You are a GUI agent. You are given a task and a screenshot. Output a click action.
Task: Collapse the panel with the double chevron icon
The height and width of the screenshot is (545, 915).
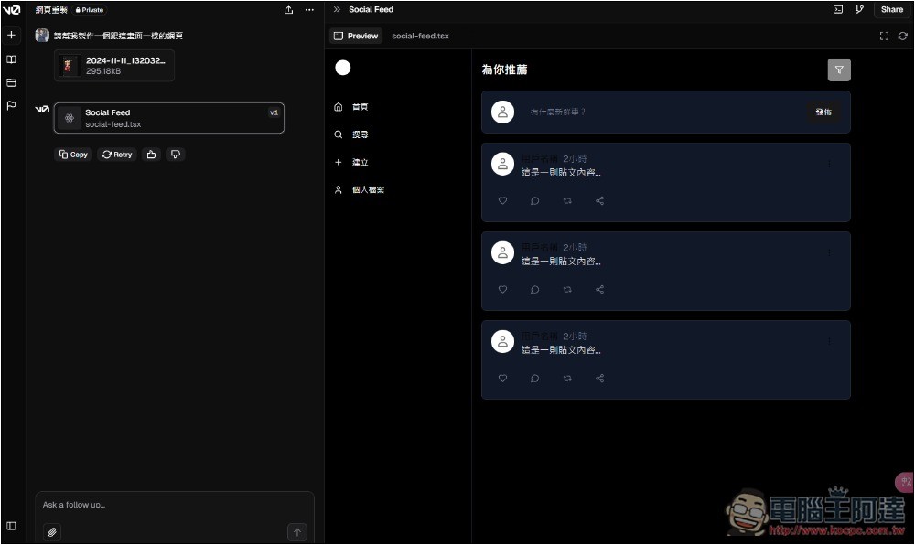tap(337, 9)
